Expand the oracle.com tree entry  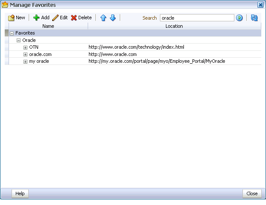pos(25,55)
